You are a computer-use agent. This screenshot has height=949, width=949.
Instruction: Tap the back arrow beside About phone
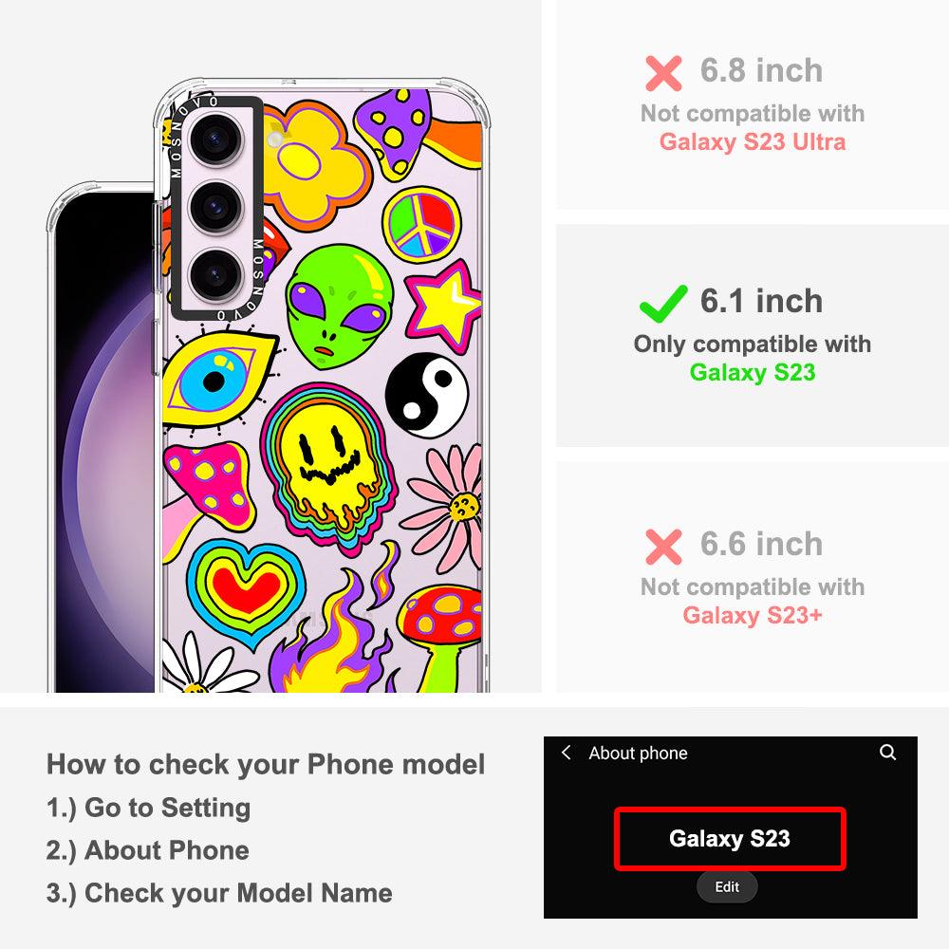click(x=567, y=753)
